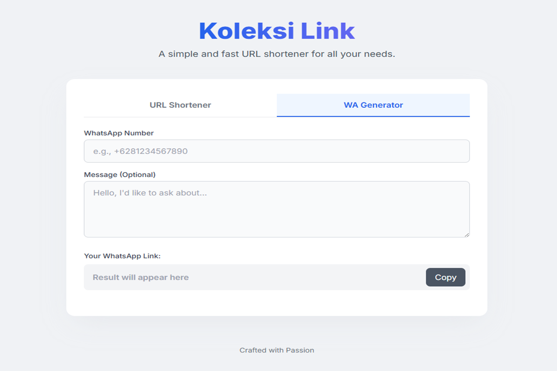Click the URL shortener tagline under the title
This screenshot has height=371, width=557.
pyautogui.click(x=277, y=54)
